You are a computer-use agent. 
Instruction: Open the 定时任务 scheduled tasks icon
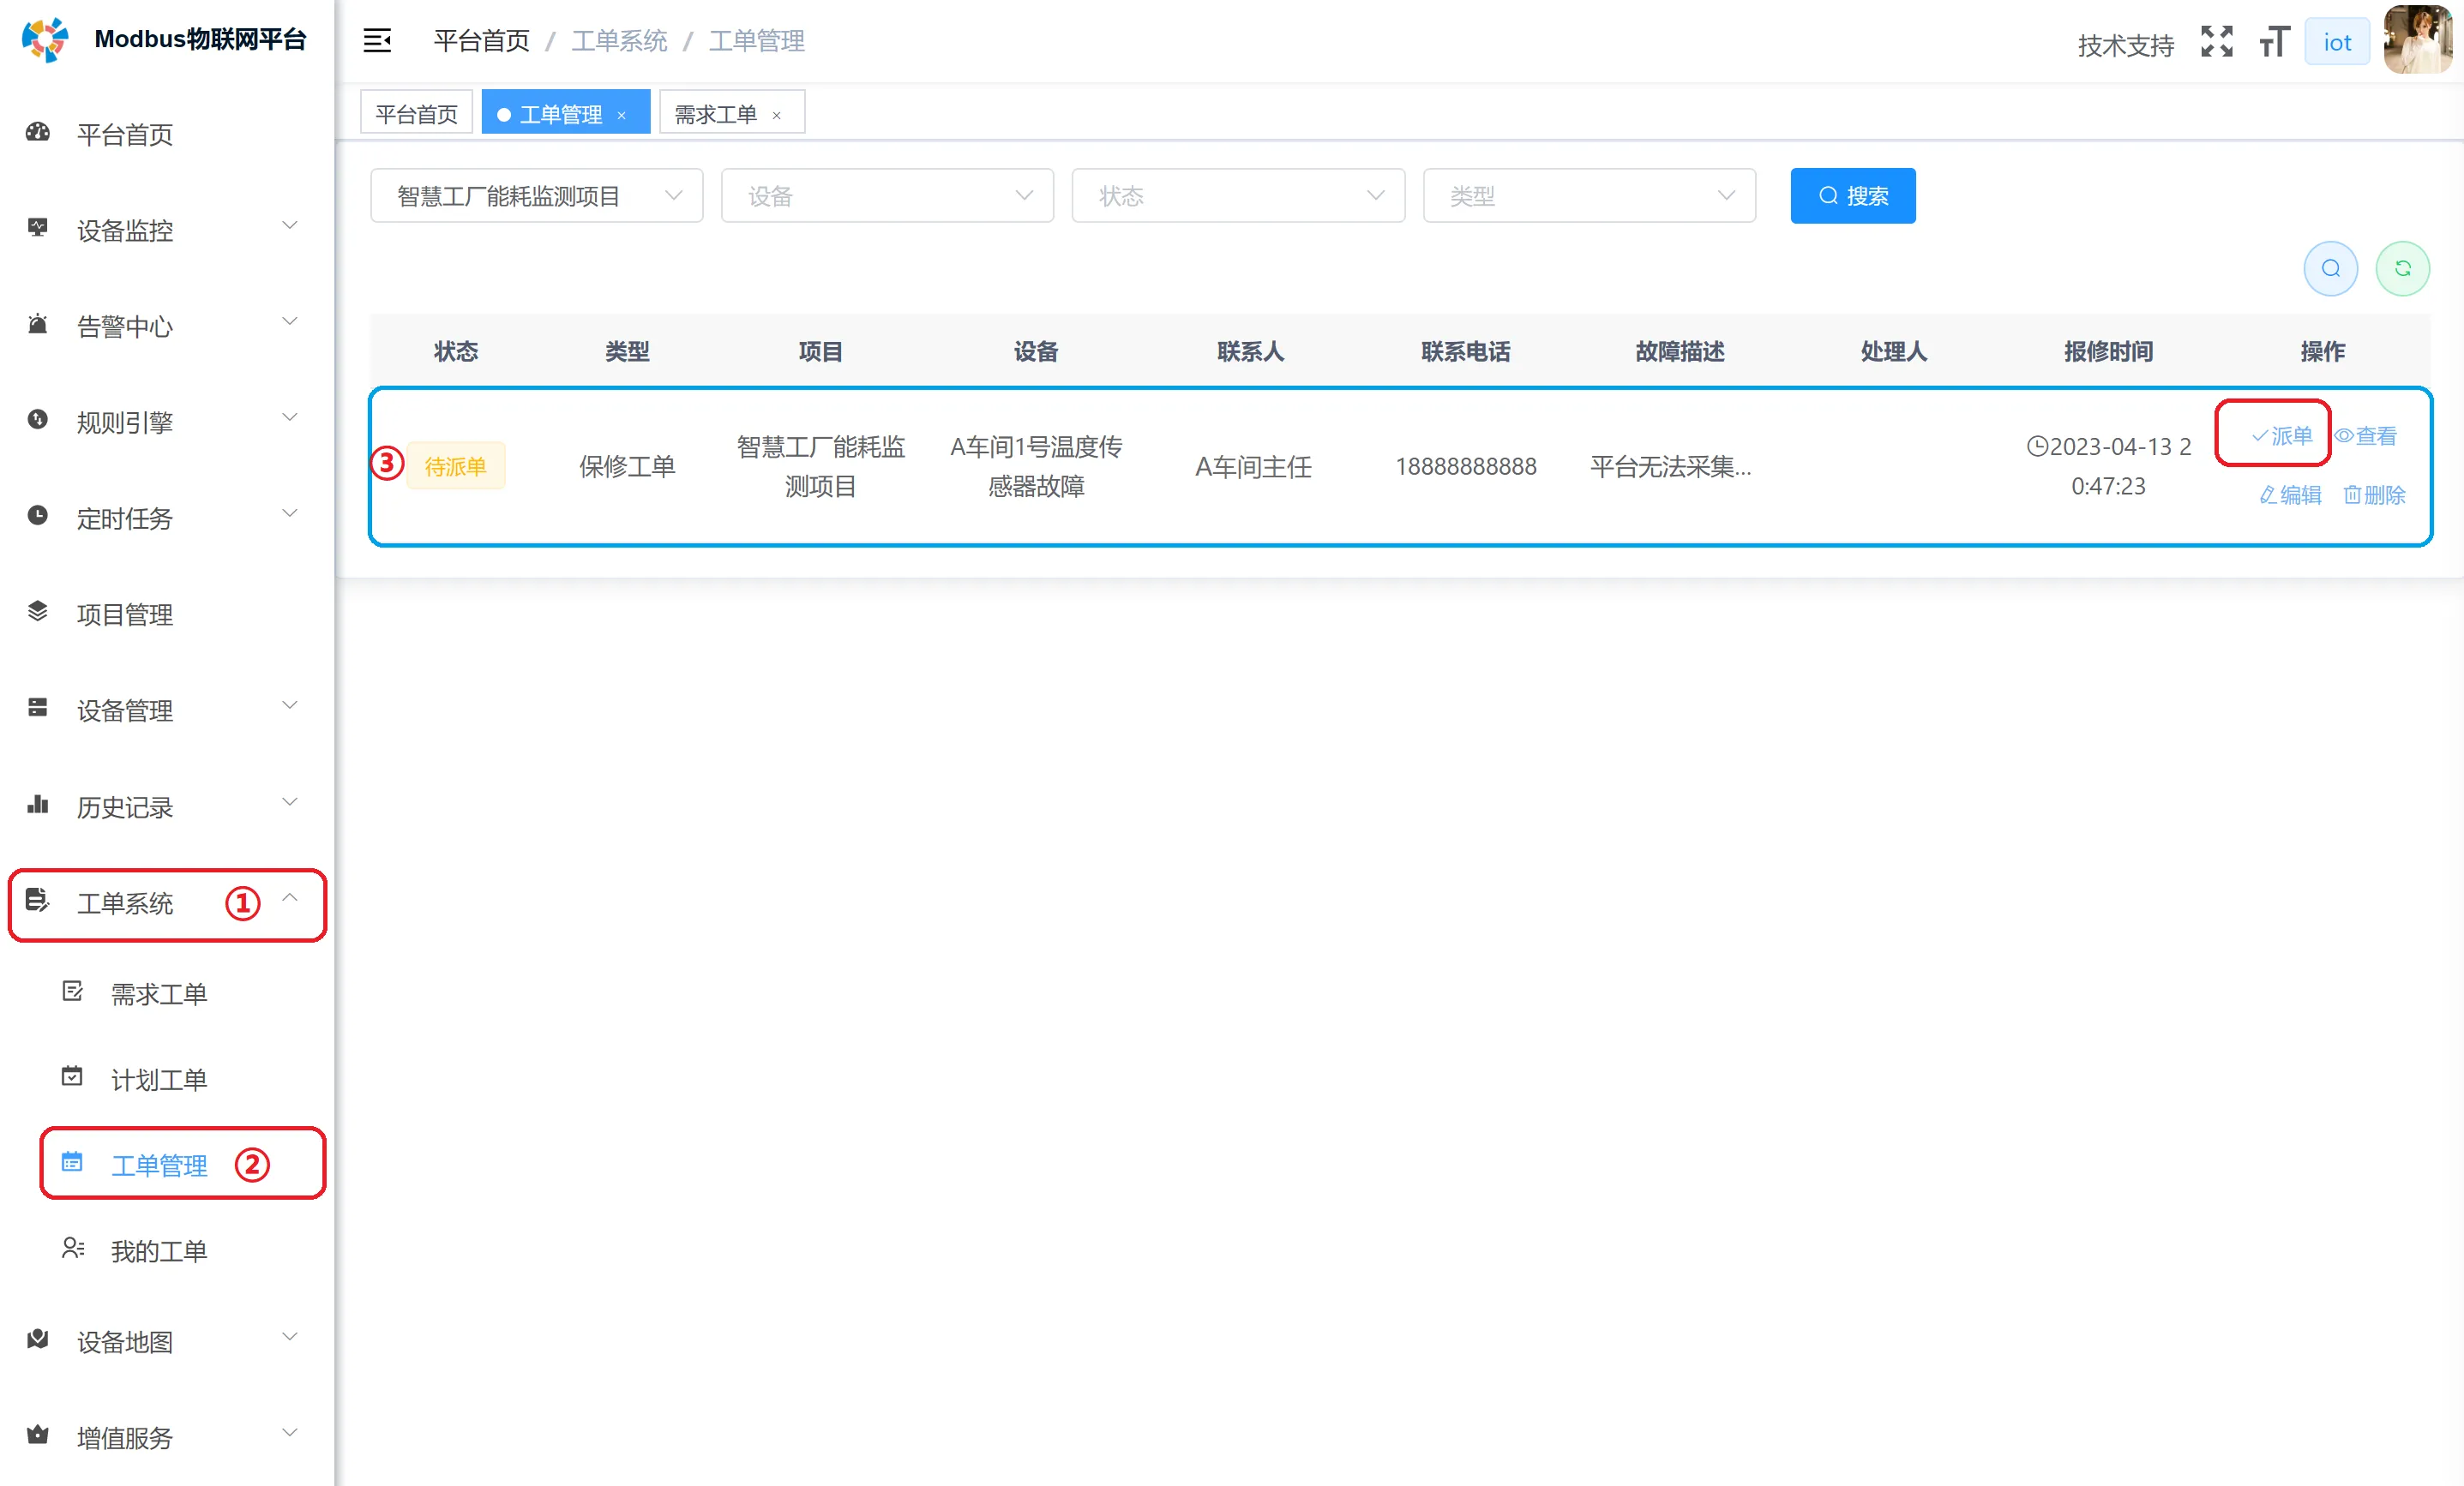[x=37, y=516]
